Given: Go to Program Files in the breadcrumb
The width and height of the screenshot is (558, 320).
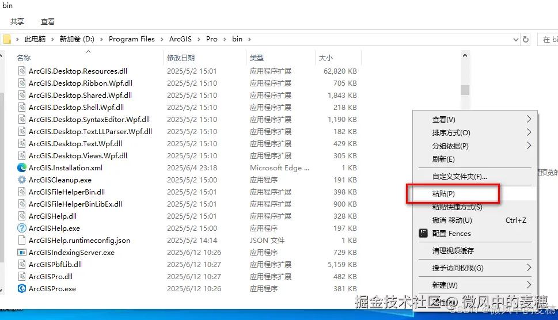Looking at the screenshot, I should coord(132,39).
